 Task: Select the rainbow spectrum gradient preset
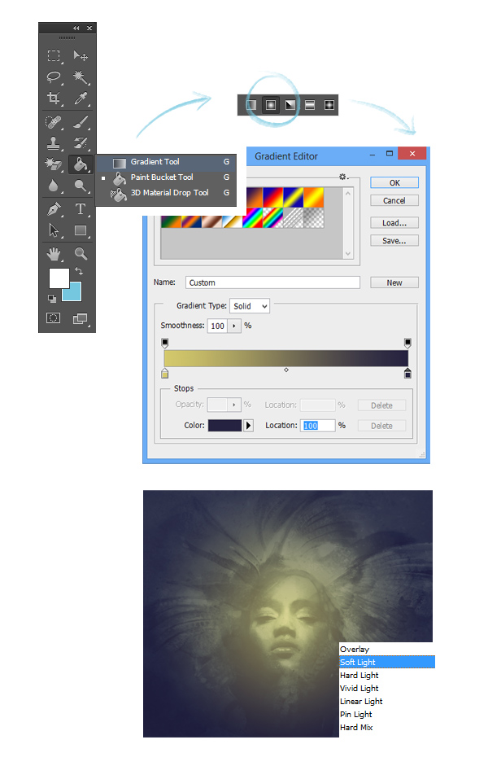coord(253,218)
